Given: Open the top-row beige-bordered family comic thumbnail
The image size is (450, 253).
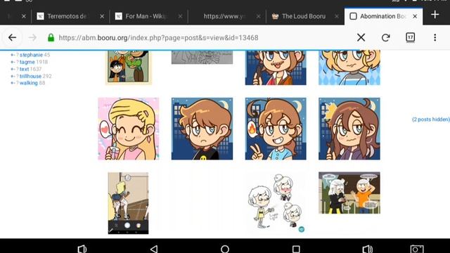Looking at the screenshot, I should click(128, 67).
